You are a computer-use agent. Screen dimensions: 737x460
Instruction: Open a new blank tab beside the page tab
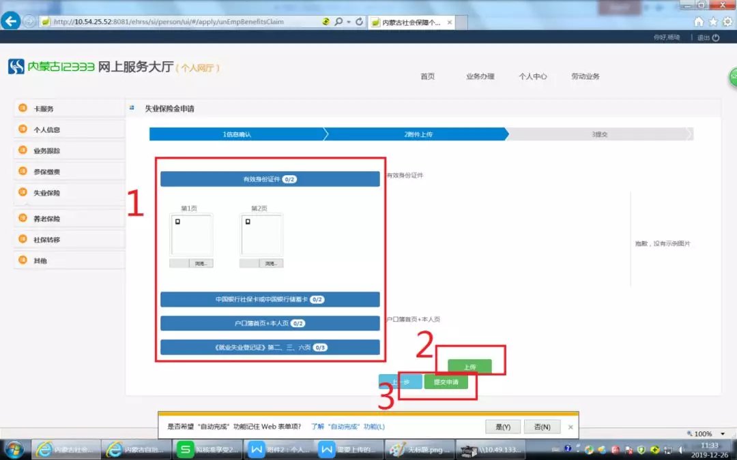[461, 22]
